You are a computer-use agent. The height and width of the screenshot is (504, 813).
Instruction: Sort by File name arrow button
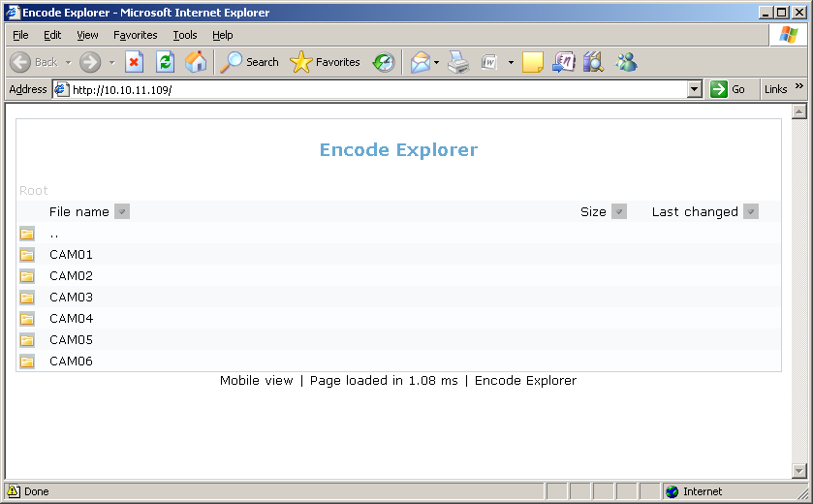point(122,211)
